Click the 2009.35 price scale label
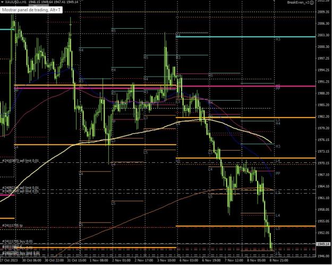 324,12
